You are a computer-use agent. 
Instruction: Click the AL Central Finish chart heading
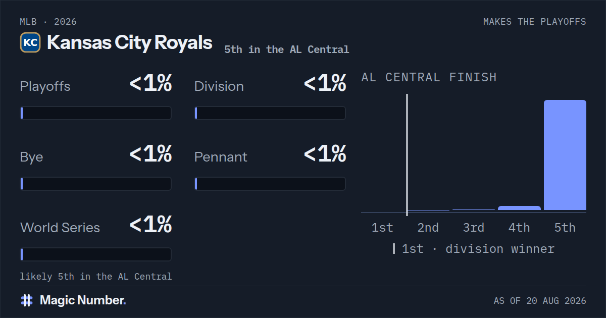point(429,77)
